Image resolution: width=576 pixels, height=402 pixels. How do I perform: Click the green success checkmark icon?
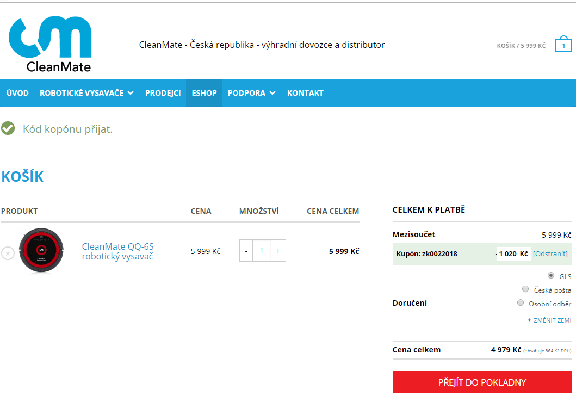8,128
